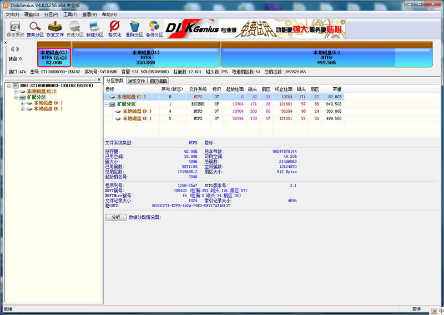Viewport: 444px width, 315px height.
Task: Expand the 本地磁盘 (C:) tree node
Action: pos(16,92)
